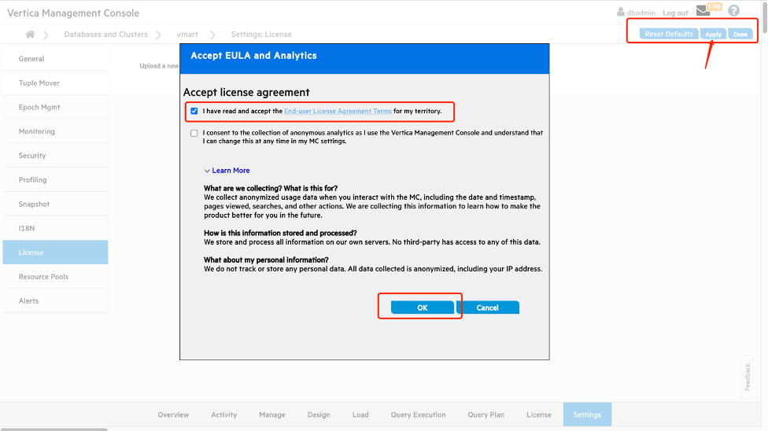The image size is (768, 431).
Task: Click the dbadmin user icon
Action: point(621,12)
